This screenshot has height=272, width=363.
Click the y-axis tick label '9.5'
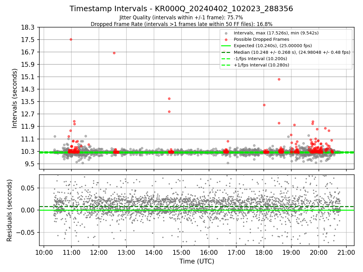[x=30, y=164]
